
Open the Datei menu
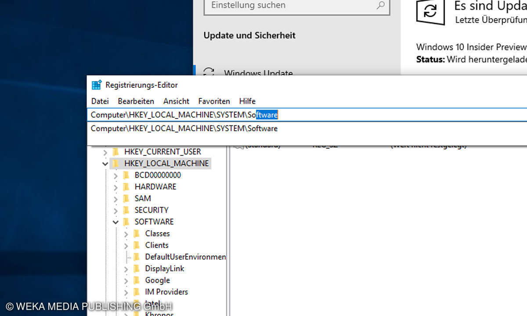tap(100, 101)
